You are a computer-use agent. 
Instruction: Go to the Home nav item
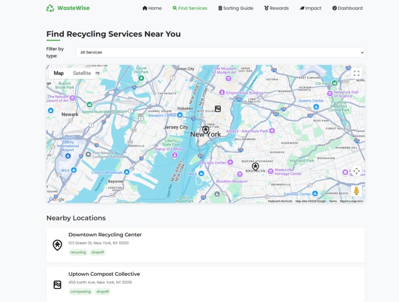[152, 8]
